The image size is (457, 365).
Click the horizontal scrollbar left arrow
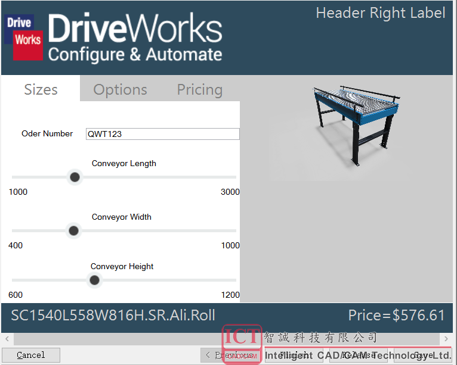point(7,339)
